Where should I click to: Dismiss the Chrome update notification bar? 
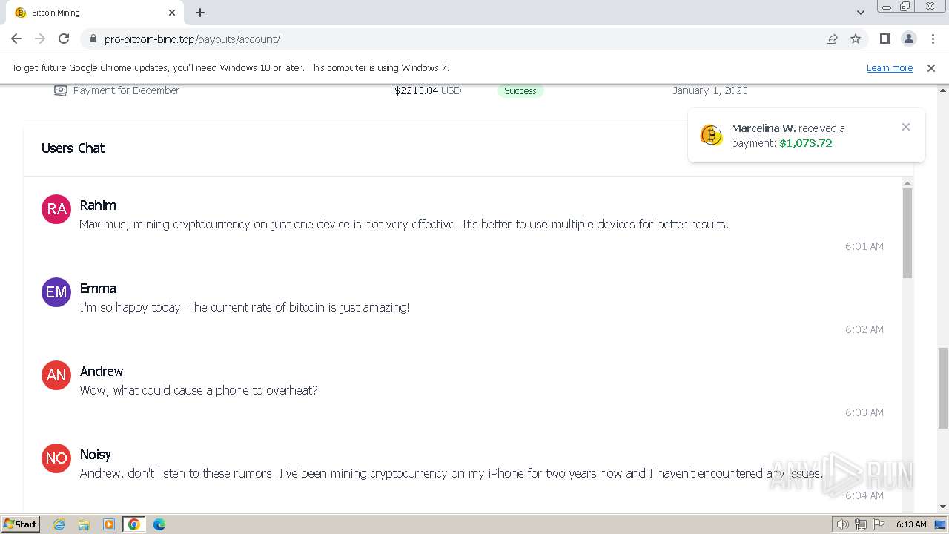[x=931, y=67]
